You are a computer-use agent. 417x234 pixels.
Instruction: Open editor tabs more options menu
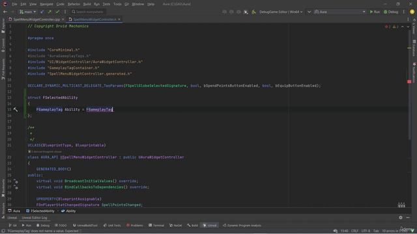point(409,19)
